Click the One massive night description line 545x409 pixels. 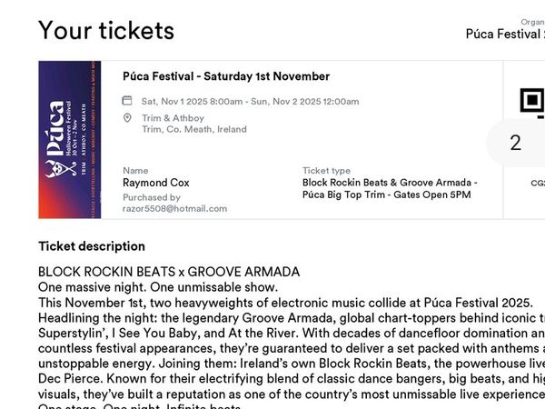158,286
